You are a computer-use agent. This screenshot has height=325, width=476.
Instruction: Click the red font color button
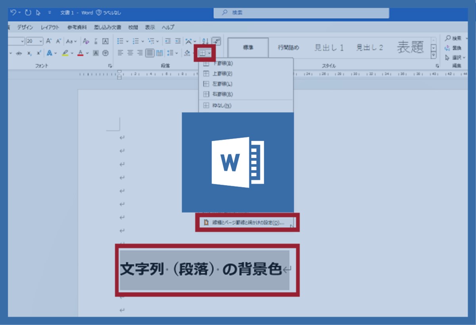pos(81,53)
